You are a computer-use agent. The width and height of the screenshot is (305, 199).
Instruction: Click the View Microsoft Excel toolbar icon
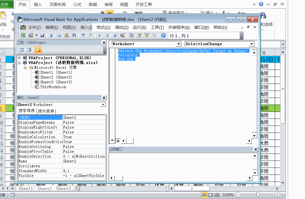coord(23,35)
